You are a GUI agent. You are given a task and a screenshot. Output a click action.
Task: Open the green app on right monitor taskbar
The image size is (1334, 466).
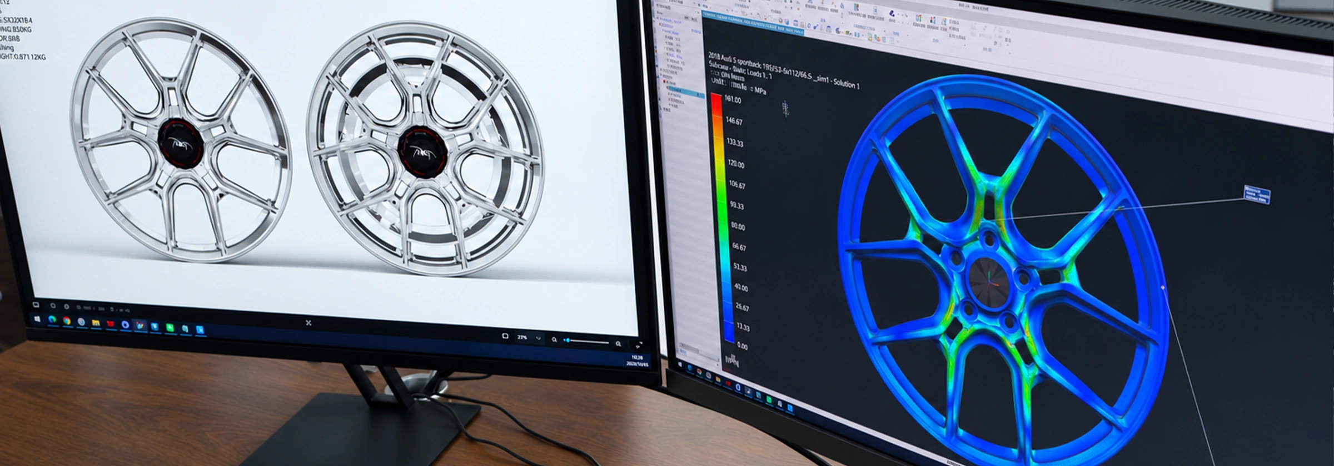pyautogui.click(x=769, y=399)
